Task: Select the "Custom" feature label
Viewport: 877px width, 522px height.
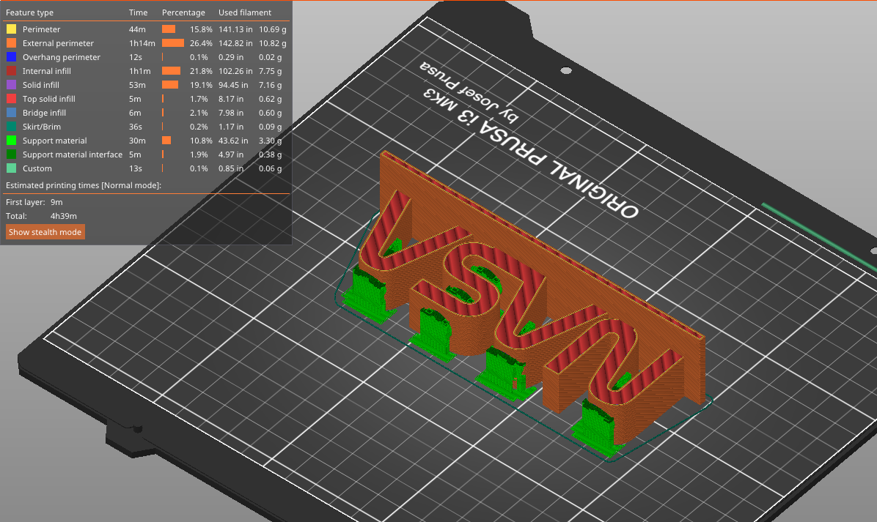Action: coord(37,168)
